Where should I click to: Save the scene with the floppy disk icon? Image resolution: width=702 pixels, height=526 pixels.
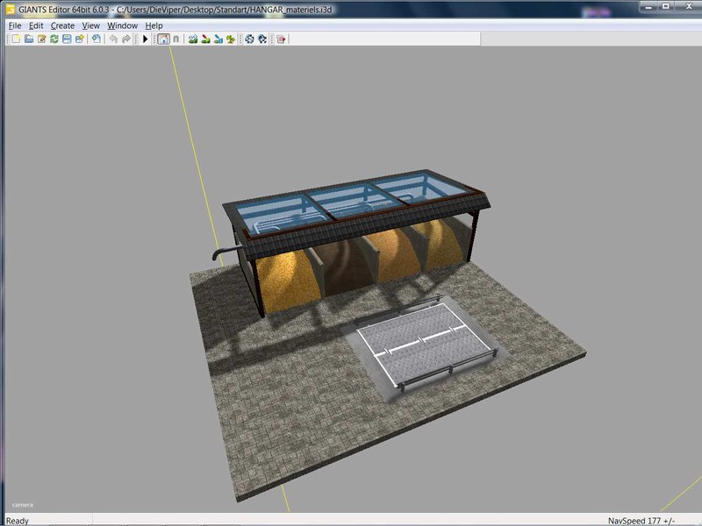coord(67,39)
